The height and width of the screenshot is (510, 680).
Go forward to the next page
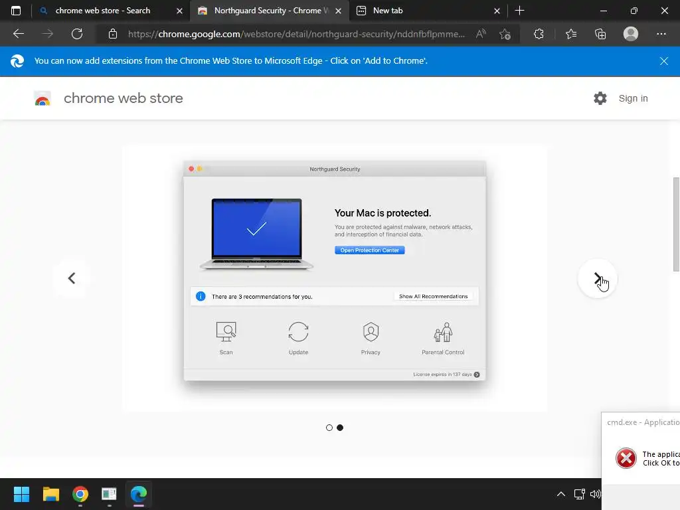[x=48, y=34]
